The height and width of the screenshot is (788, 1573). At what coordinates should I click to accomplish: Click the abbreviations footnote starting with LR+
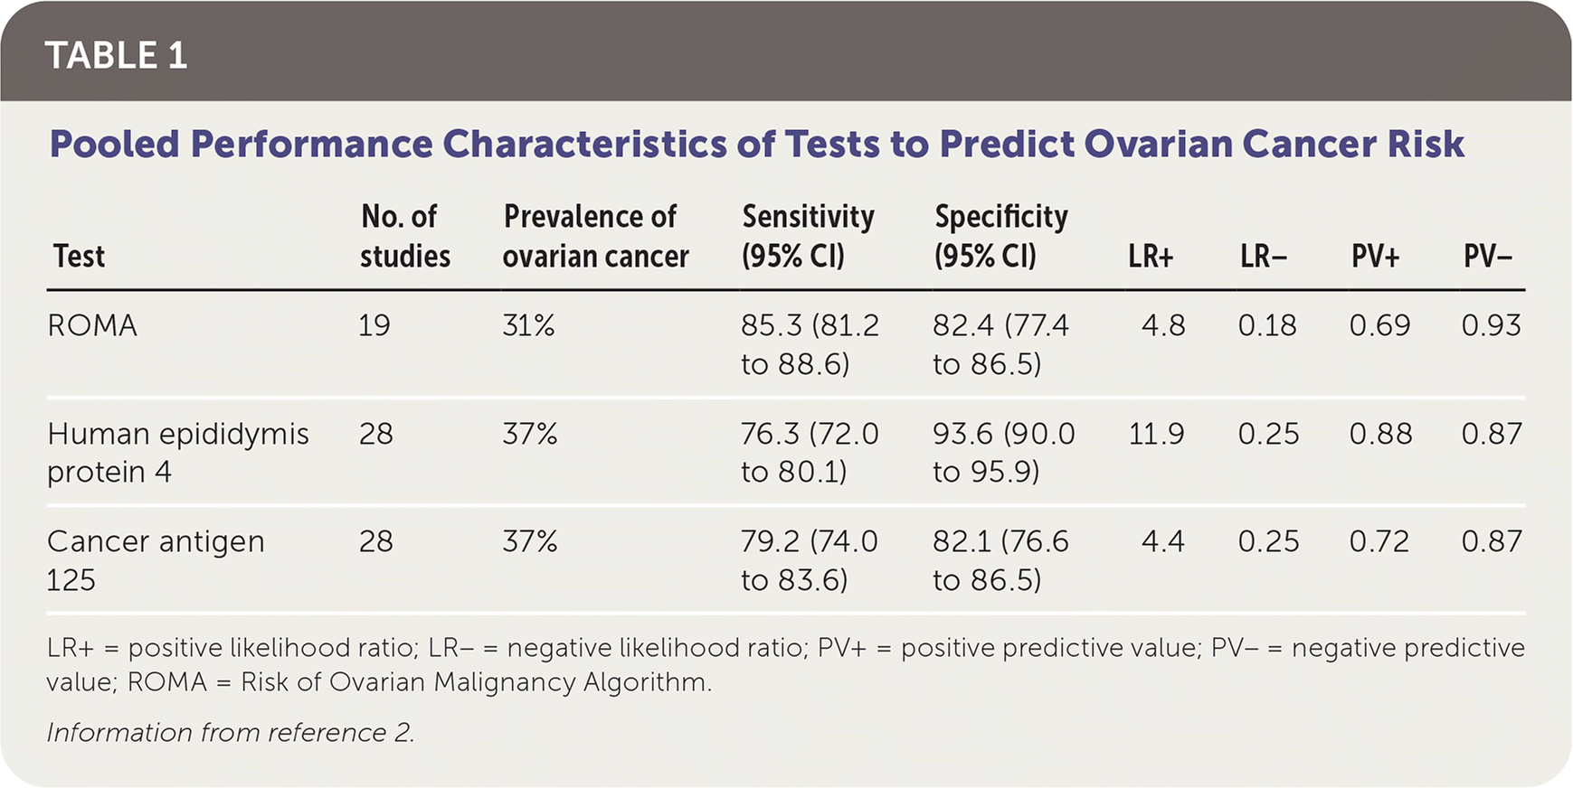coord(784,664)
